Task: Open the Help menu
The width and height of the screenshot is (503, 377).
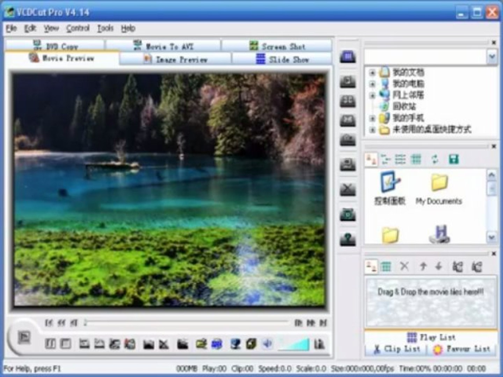Action: 128,28
